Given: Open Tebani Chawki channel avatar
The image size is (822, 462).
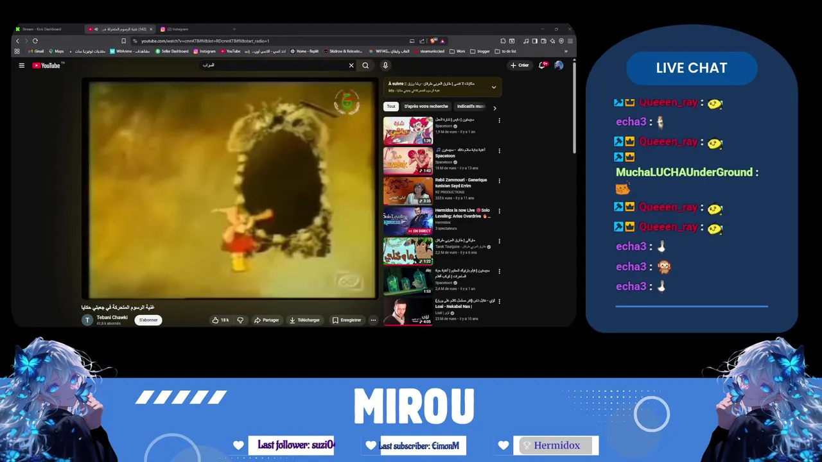Looking at the screenshot, I should 87,320.
